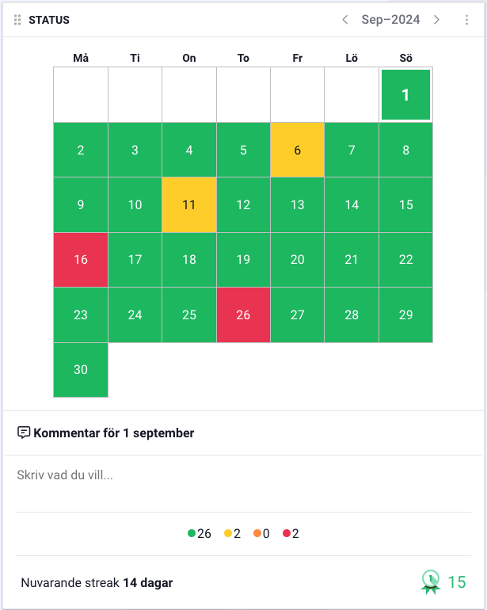Open the Sep–2024 month picker label
This screenshot has height=610, width=487.
390,20
